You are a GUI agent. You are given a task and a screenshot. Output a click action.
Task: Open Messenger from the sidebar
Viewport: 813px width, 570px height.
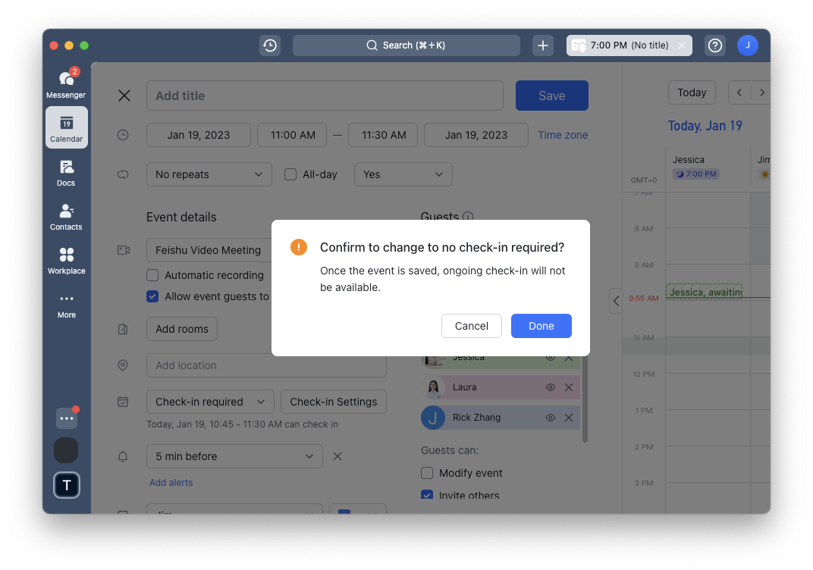tap(66, 83)
